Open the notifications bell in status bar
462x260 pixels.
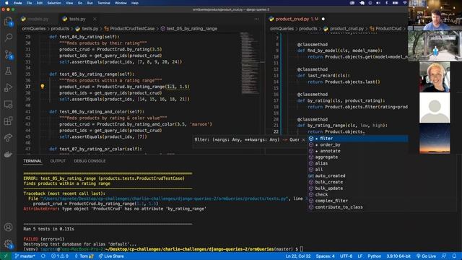click(x=454, y=256)
